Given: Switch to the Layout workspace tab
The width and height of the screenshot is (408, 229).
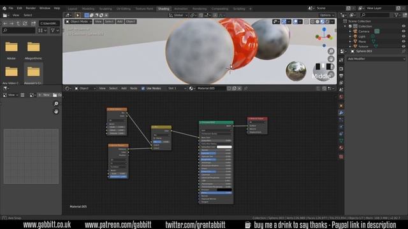Looking at the screenshot, I should point(72,9).
